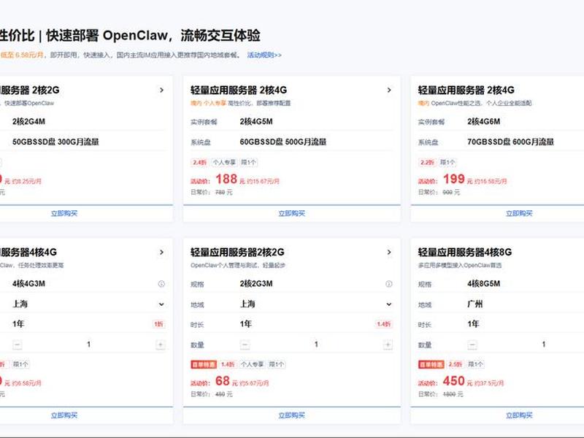The height and width of the screenshot is (438, 584).
Task: Open the 活动规则>> link
Action: pyautogui.click(x=264, y=55)
